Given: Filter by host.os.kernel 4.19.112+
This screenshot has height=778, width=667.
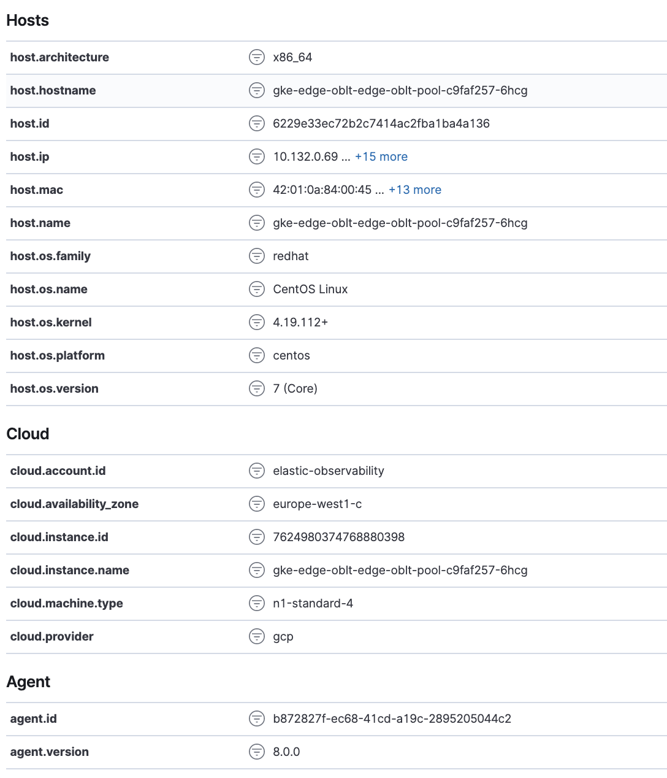Looking at the screenshot, I should click(x=256, y=322).
